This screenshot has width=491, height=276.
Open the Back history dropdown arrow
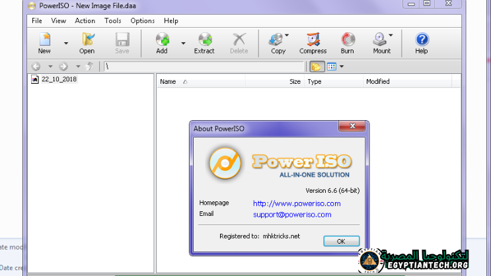point(50,66)
